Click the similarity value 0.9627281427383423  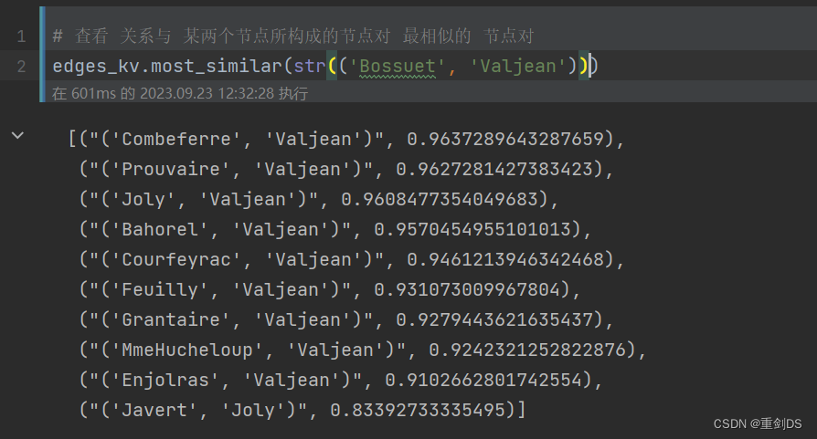(494, 170)
